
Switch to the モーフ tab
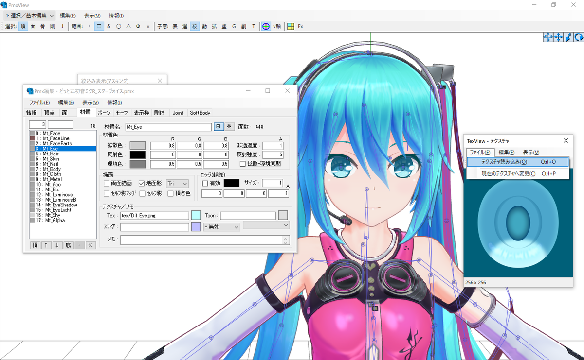click(x=122, y=113)
